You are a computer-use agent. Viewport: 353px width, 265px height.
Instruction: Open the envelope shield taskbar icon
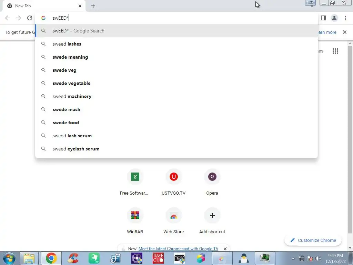click(x=179, y=258)
